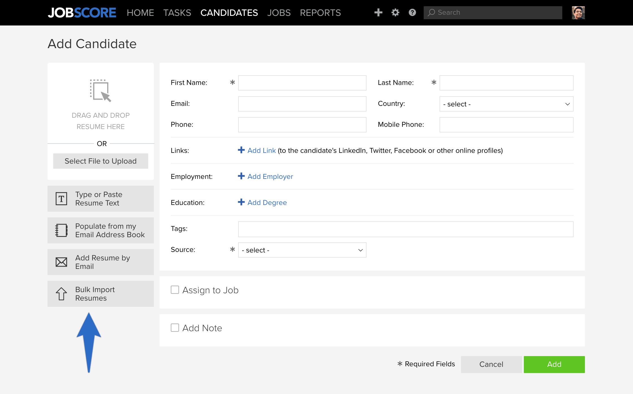Click the Add Resume by Email icon

[61, 262]
